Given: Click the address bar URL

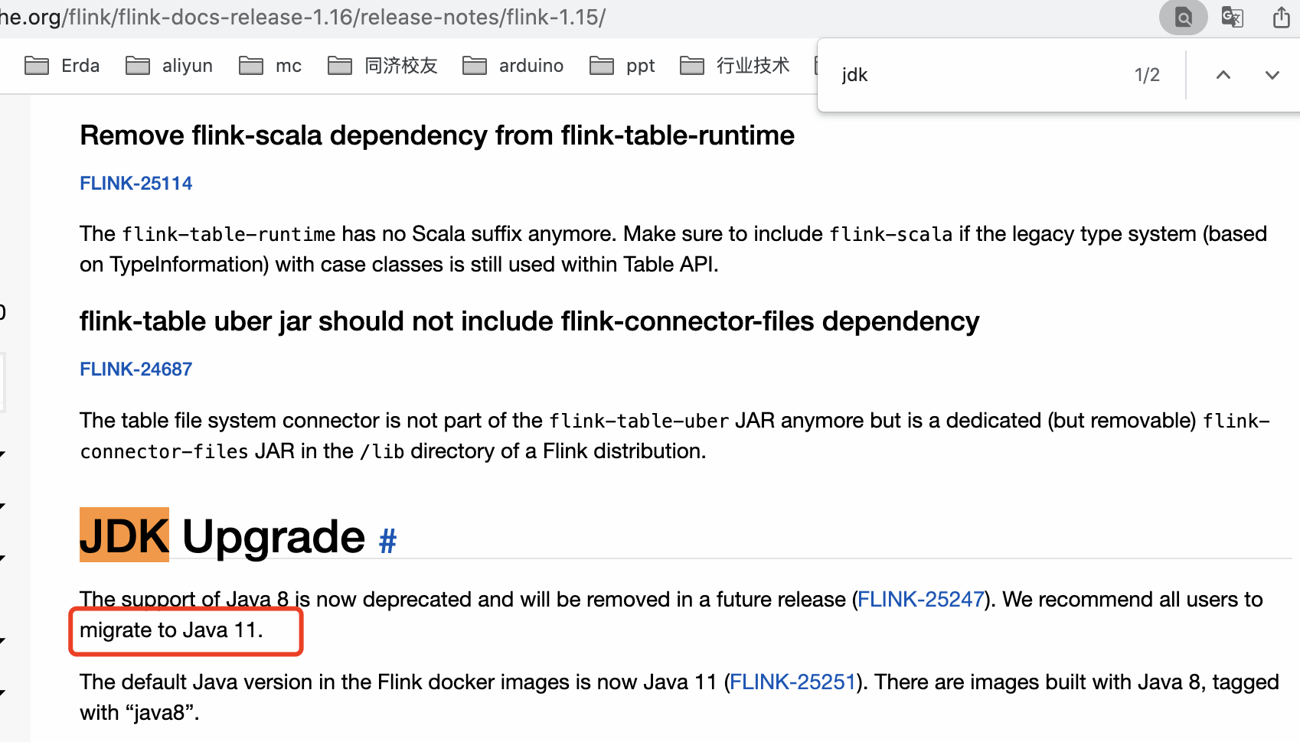Looking at the screenshot, I should 306,17.
